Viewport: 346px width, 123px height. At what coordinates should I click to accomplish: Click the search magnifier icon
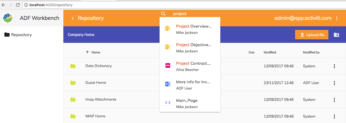(163, 14)
